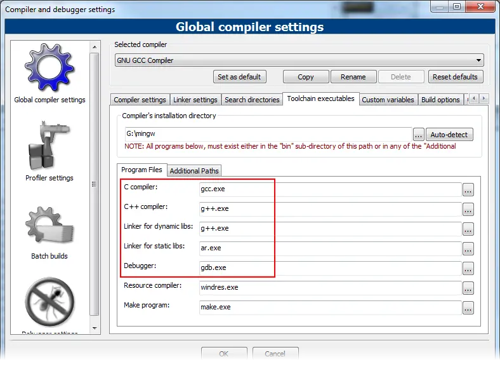This screenshot has width=500, height=371.
Task: Open Profiler settings caliper icon
Action: click(x=49, y=147)
